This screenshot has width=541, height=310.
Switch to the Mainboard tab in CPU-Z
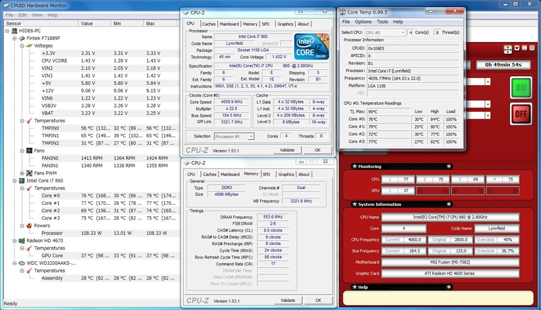point(229,24)
